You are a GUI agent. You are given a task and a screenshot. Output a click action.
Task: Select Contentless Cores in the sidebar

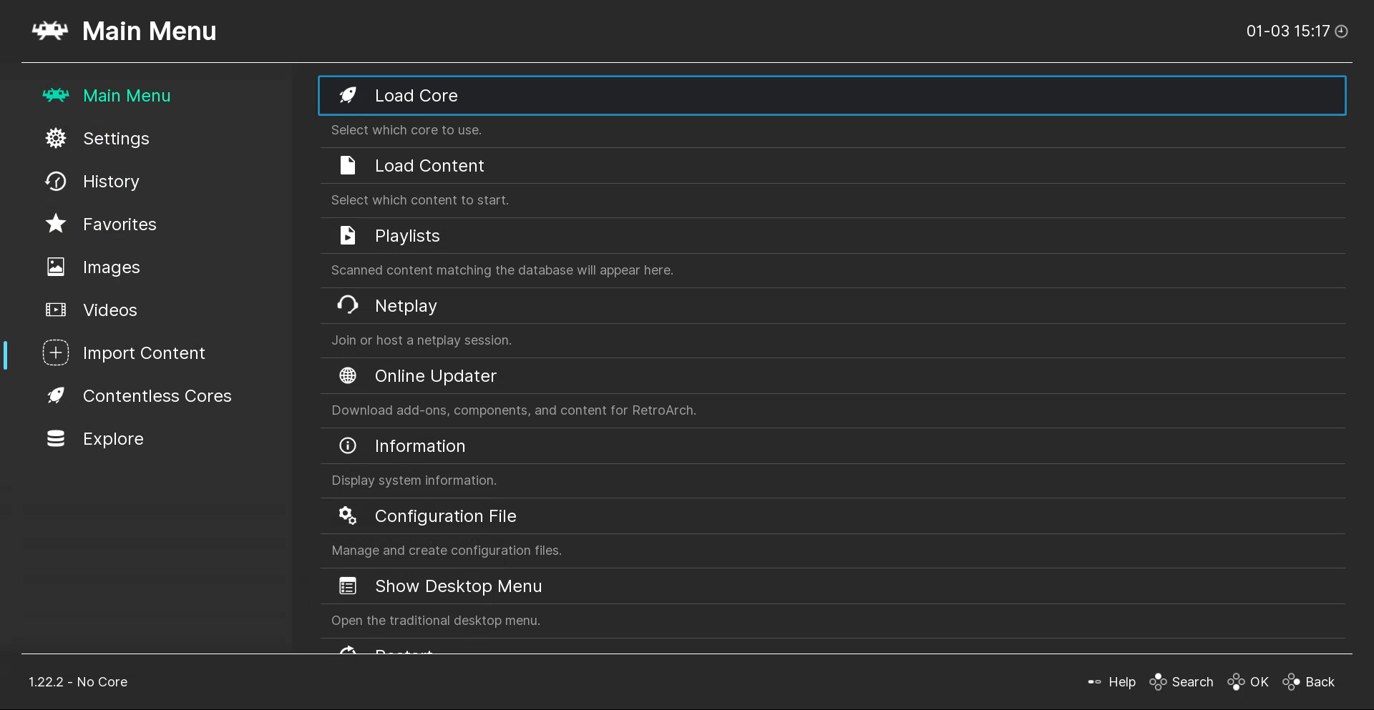(157, 396)
